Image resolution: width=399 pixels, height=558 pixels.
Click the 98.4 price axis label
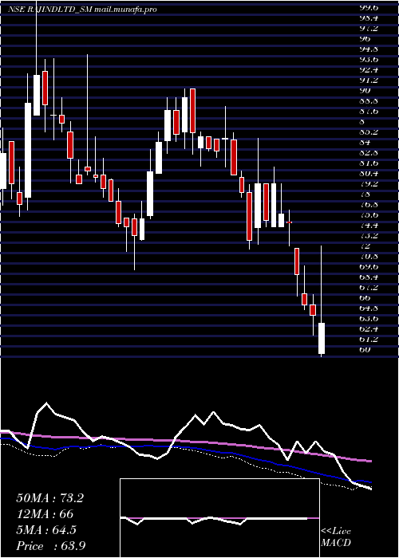click(370, 18)
